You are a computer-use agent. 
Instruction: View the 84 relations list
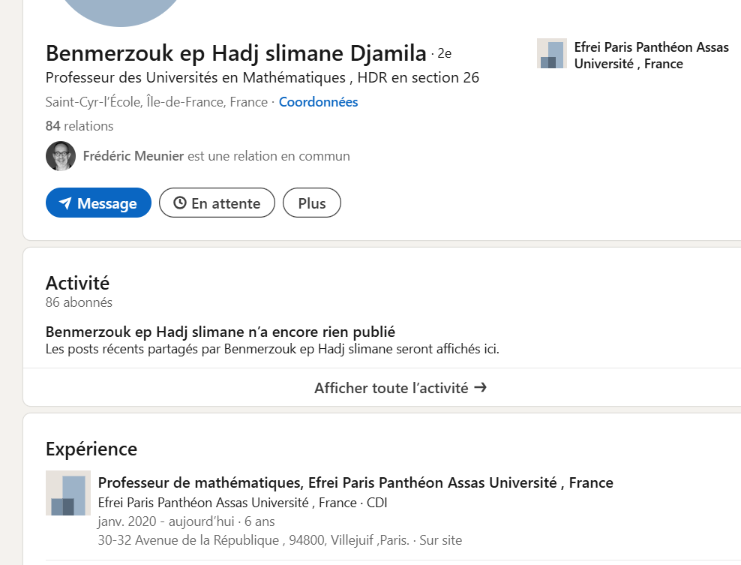tap(79, 126)
